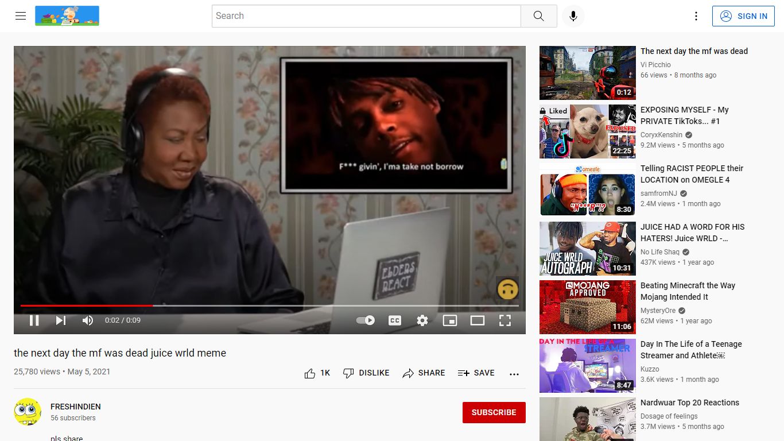The image size is (784, 441).
Task: Pause the video
Action: [34, 320]
